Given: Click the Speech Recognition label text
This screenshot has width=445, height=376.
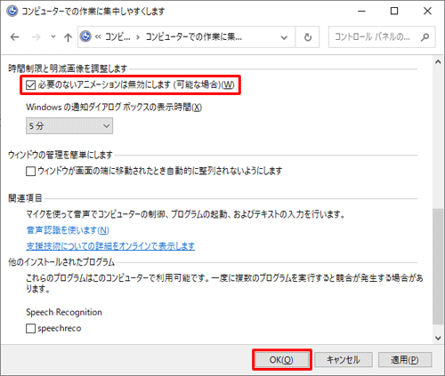Looking at the screenshot, I should point(64,312).
